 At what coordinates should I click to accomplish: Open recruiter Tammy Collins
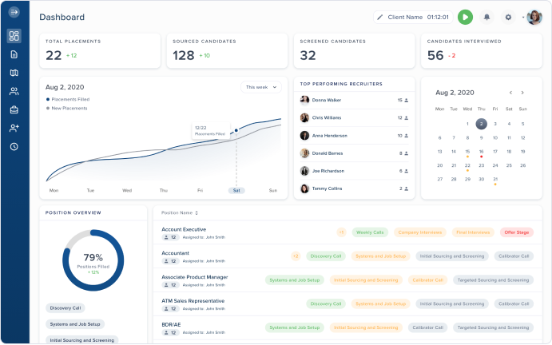354,188
